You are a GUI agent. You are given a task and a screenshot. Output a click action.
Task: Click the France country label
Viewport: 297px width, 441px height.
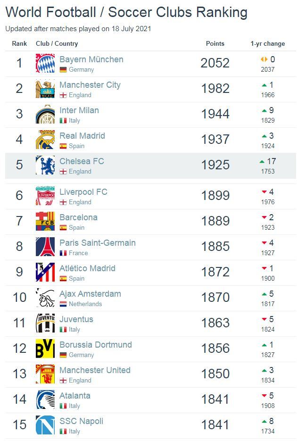coord(78,253)
